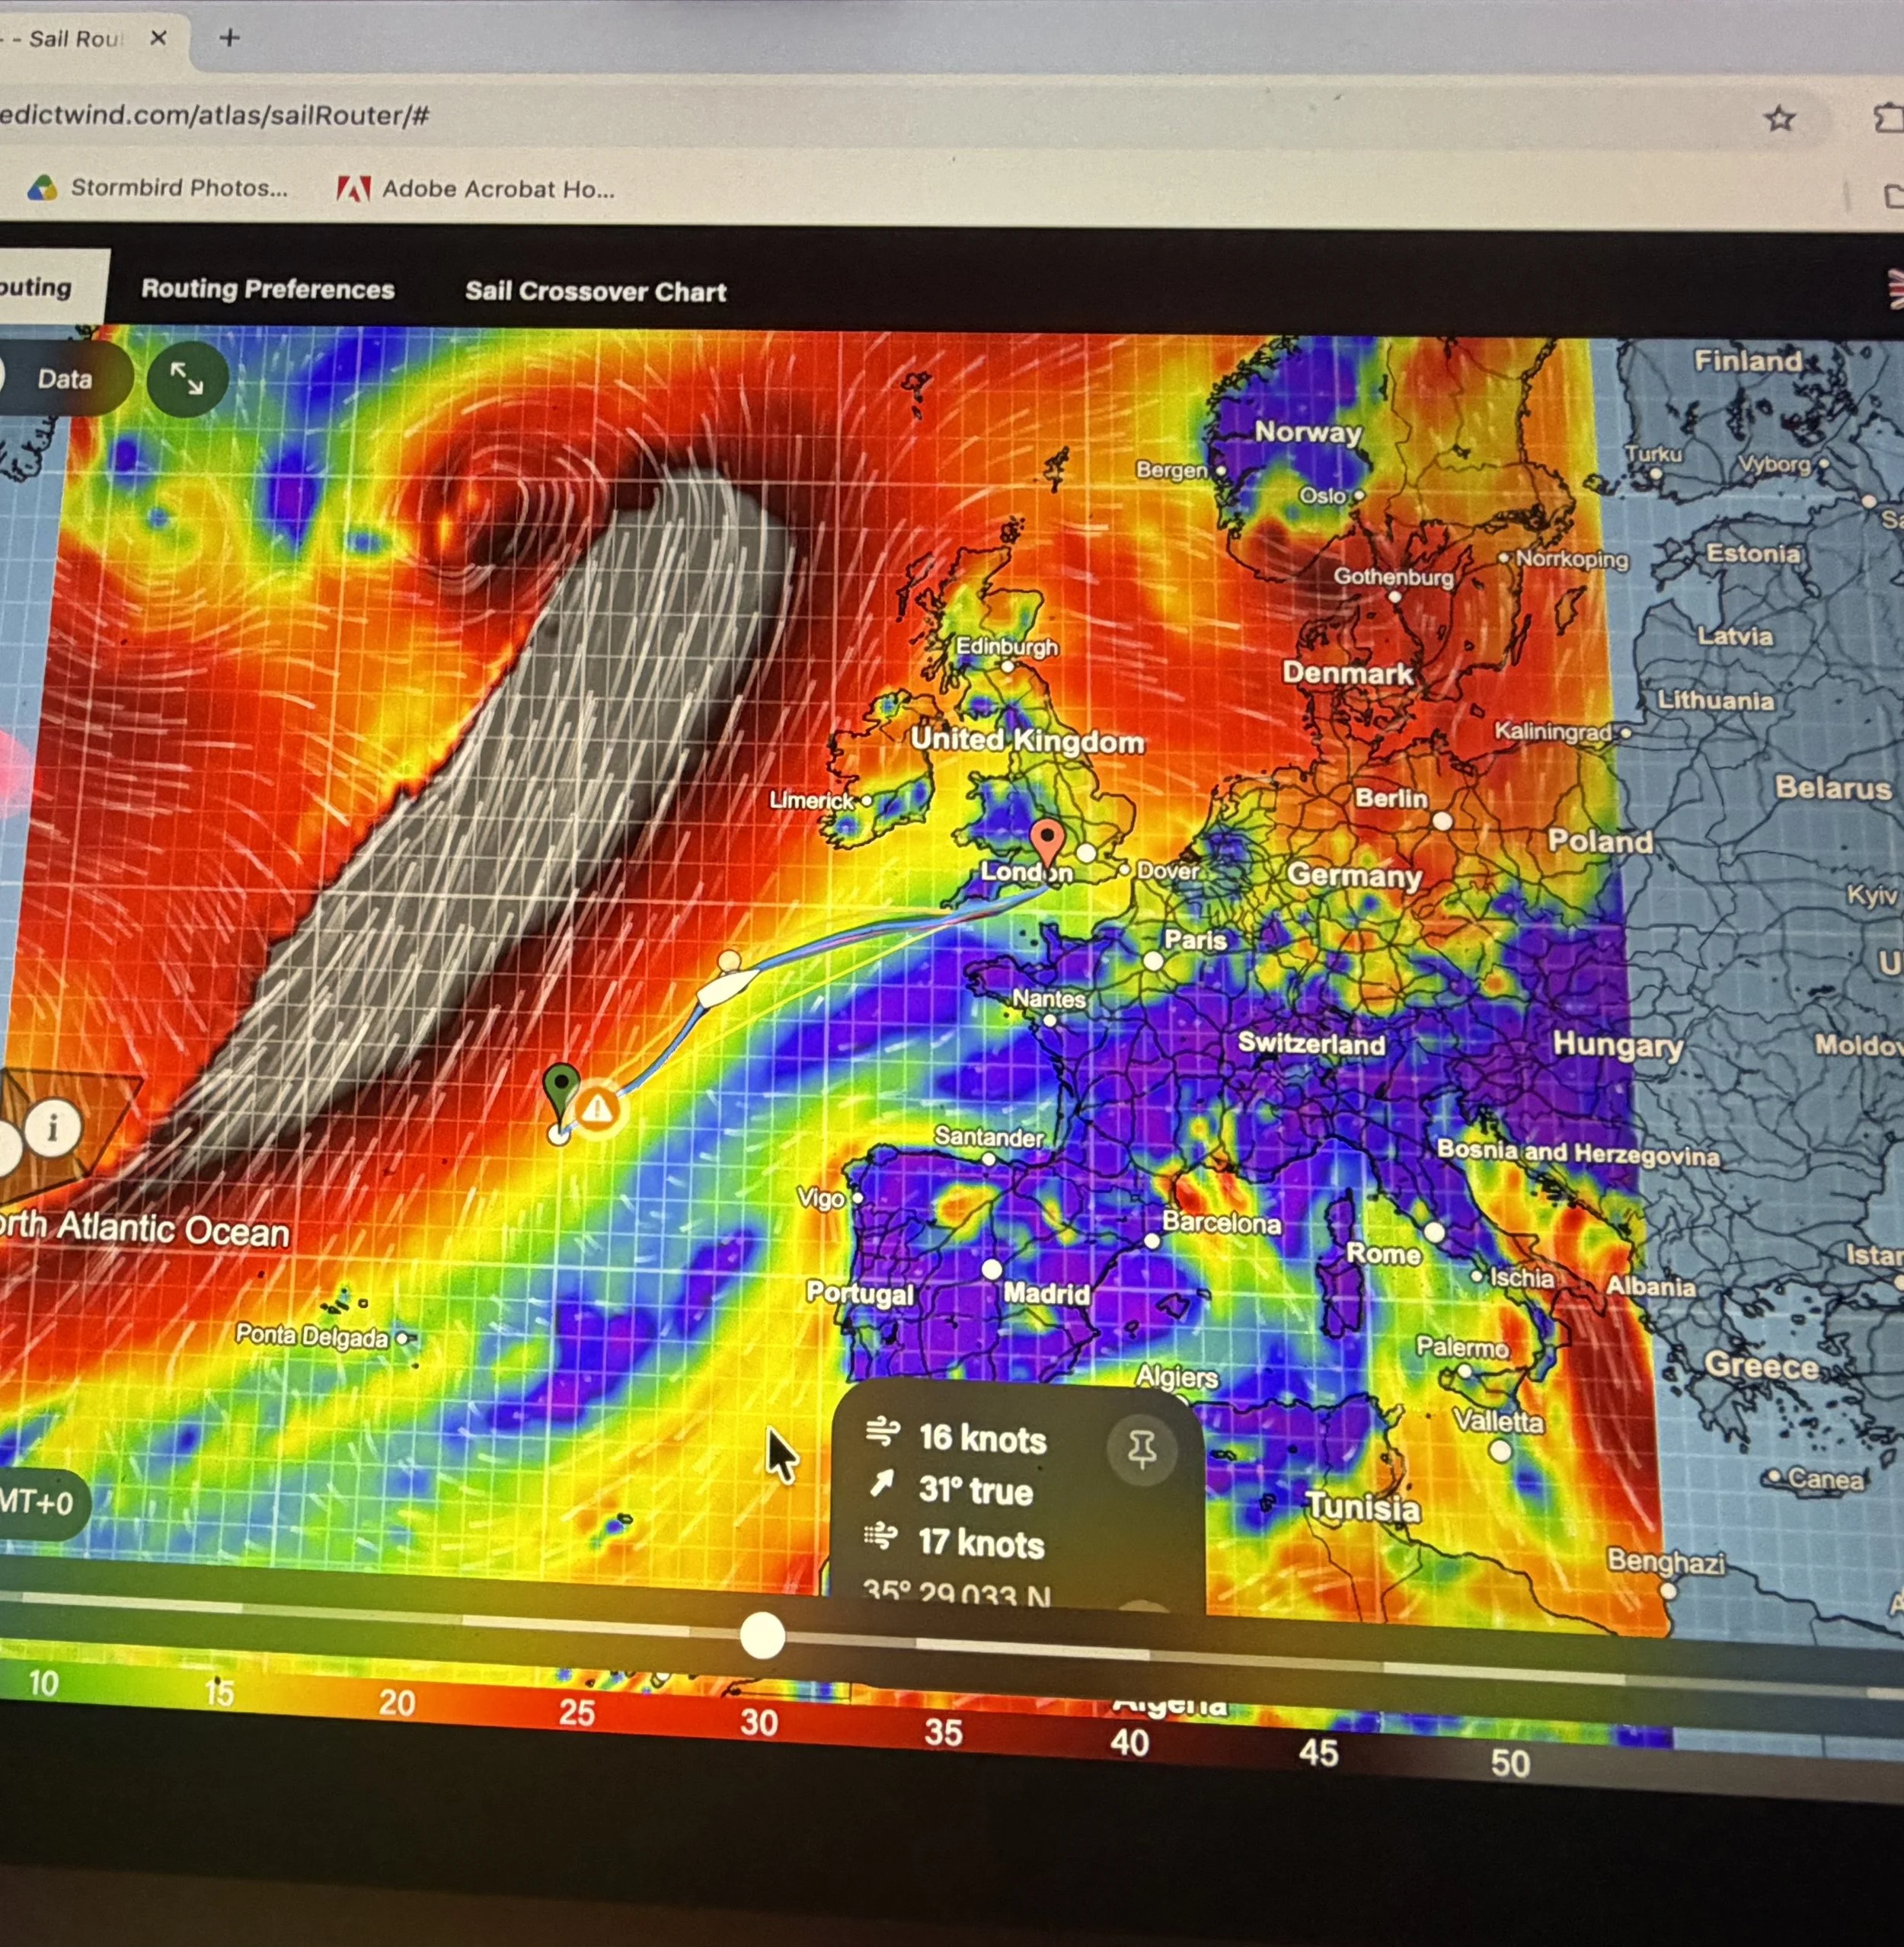Pin the wind info tooltip

coord(1142,1448)
